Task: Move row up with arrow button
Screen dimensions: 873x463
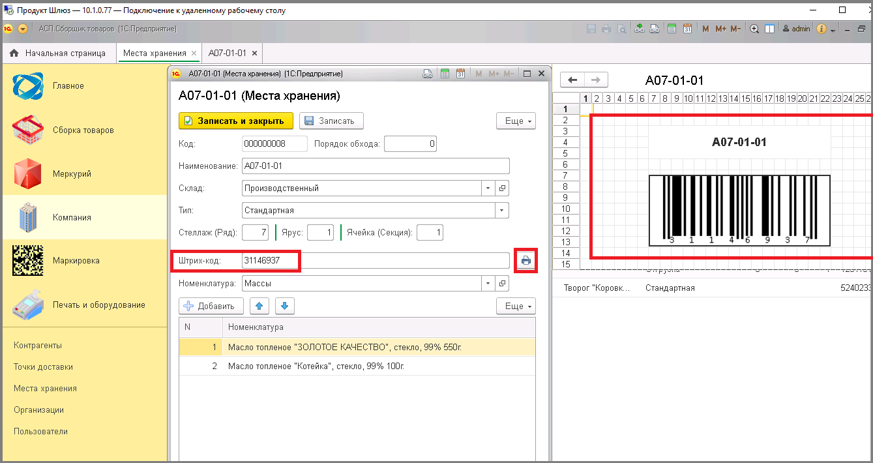Action: click(259, 306)
